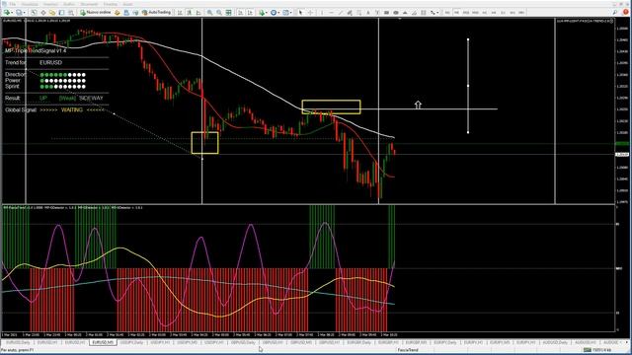Viewport: 632px width, 355px height.
Task: Open the Arrows objects dropdown
Action: click(x=434, y=13)
